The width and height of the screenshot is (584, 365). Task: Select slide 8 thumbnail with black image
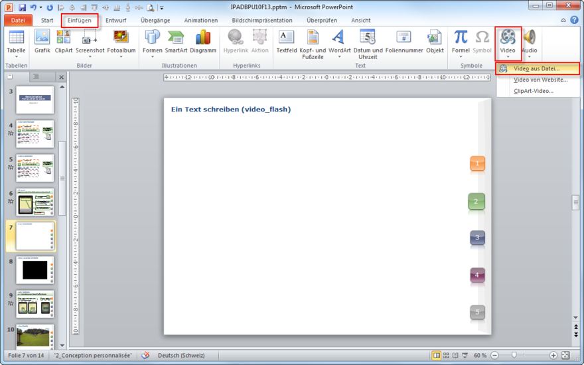35,269
